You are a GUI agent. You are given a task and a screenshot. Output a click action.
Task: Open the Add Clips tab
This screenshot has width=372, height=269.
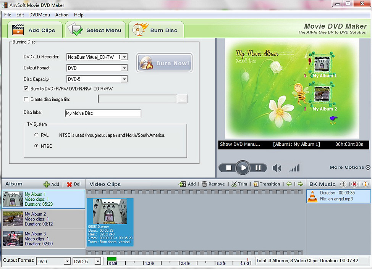pos(35,30)
